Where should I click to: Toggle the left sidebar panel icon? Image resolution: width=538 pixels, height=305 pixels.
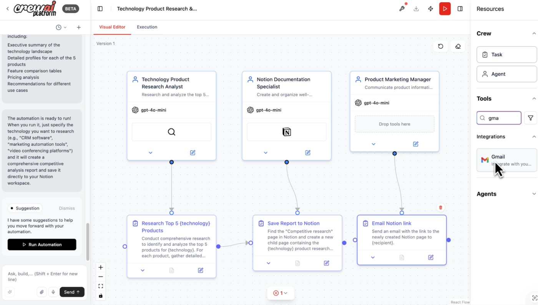(100, 9)
